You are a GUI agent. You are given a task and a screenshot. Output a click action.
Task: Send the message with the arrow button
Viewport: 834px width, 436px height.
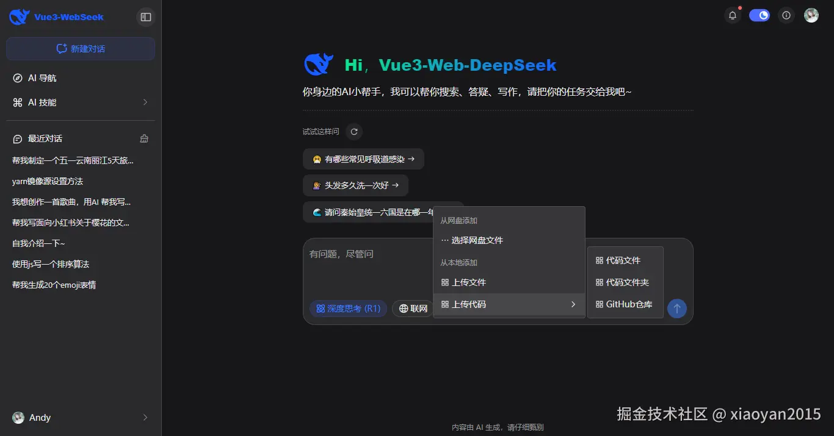pyautogui.click(x=677, y=309)
